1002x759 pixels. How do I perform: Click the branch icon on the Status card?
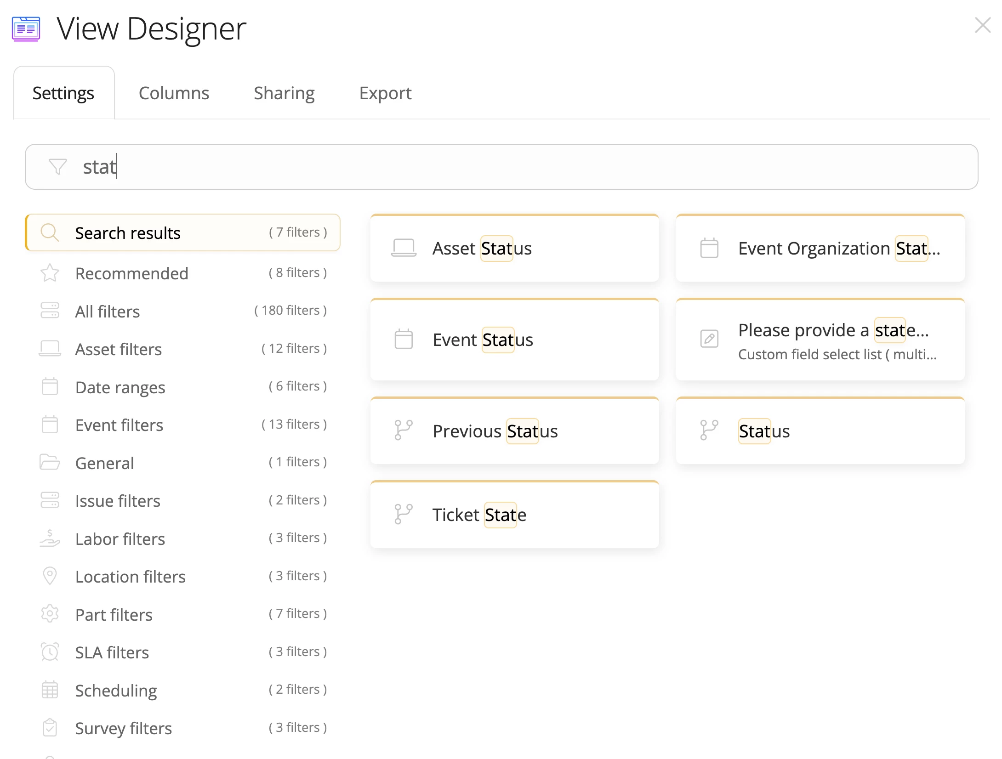pos(709,430)
